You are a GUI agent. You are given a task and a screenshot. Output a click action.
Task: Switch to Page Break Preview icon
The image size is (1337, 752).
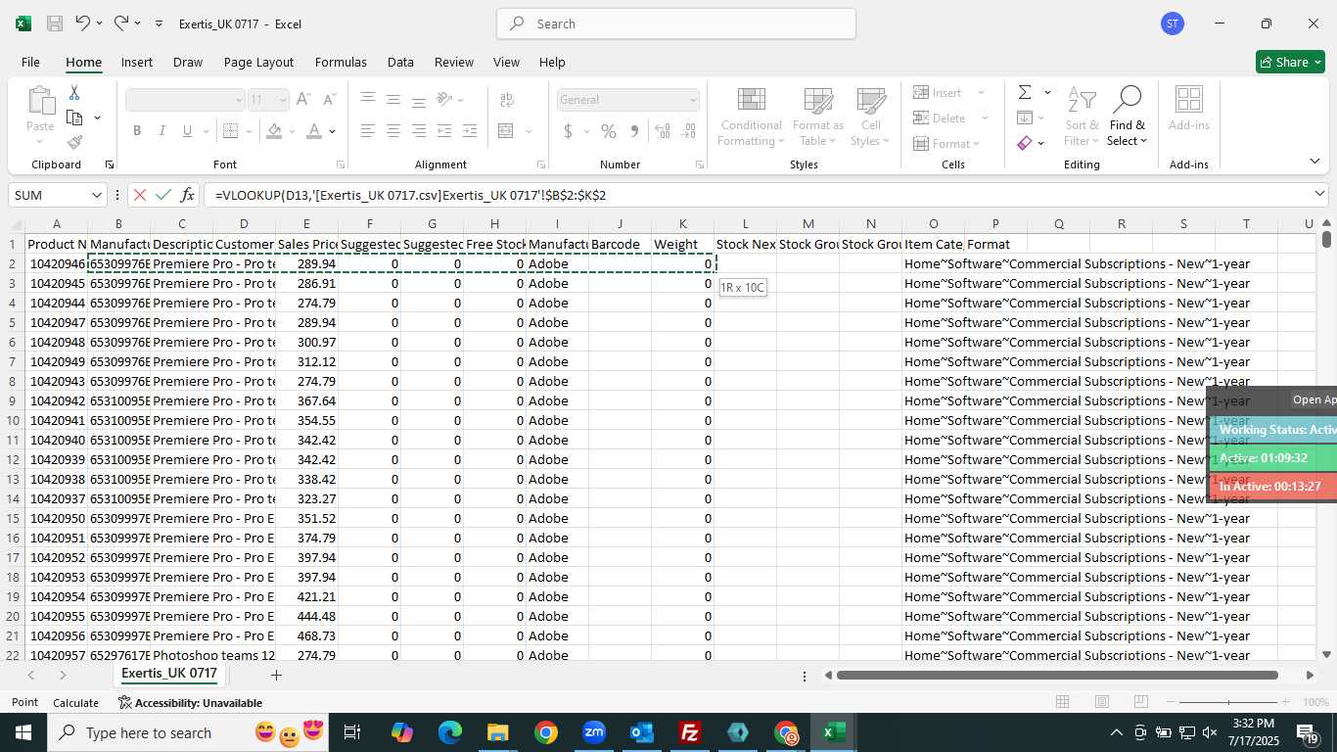1141,702
